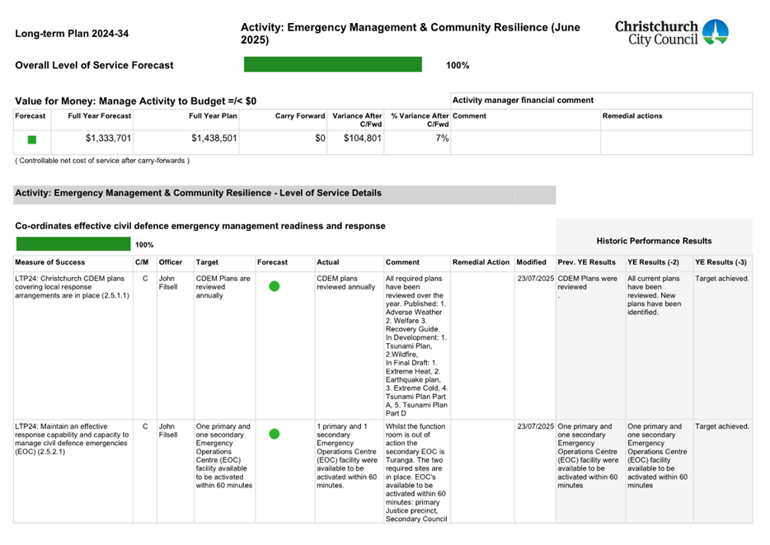The width and height of the screenshot is (770, 545).
Task: Click the green Forecast circle for EOC row
Action: tap(274, 433)
